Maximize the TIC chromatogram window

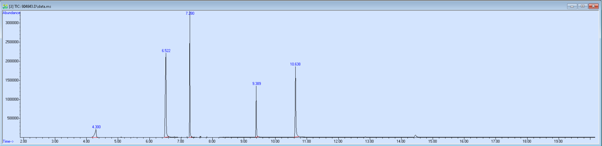click(583, 6)
